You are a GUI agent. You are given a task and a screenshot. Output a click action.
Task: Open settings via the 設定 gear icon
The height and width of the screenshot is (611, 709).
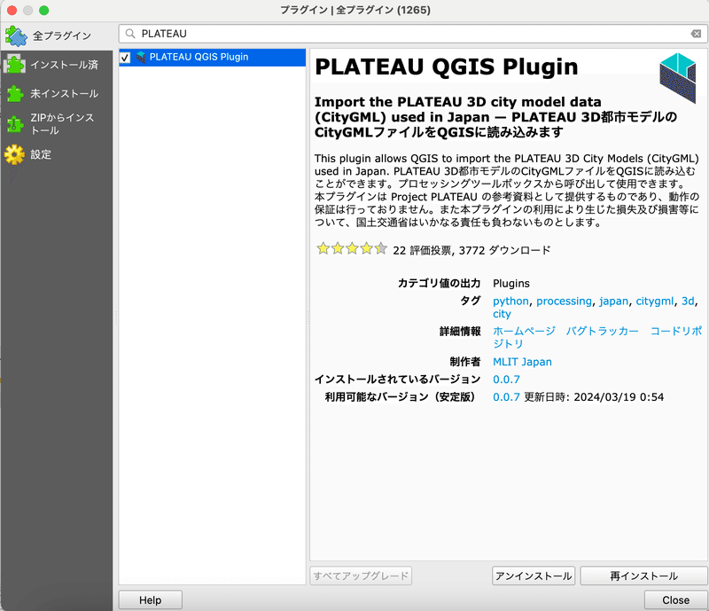[15, 154]
